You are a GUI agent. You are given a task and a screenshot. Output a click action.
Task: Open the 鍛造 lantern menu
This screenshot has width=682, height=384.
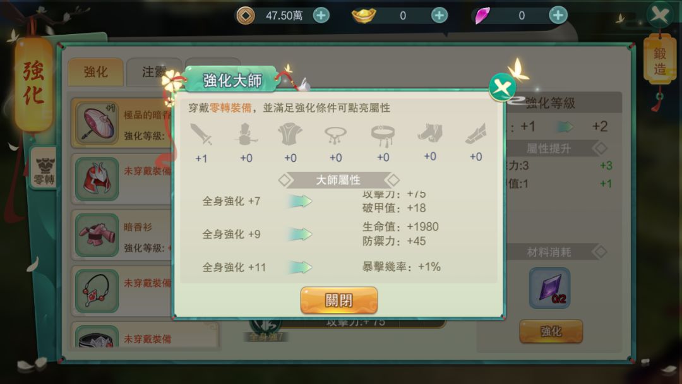660,60
